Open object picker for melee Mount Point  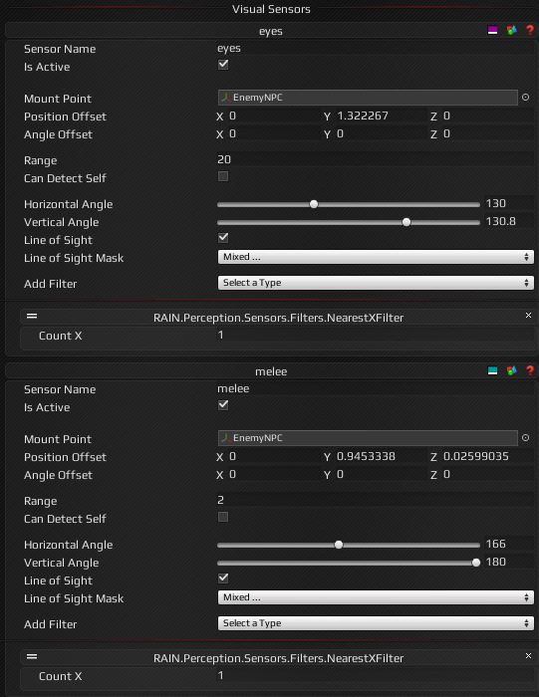(526, 437)
